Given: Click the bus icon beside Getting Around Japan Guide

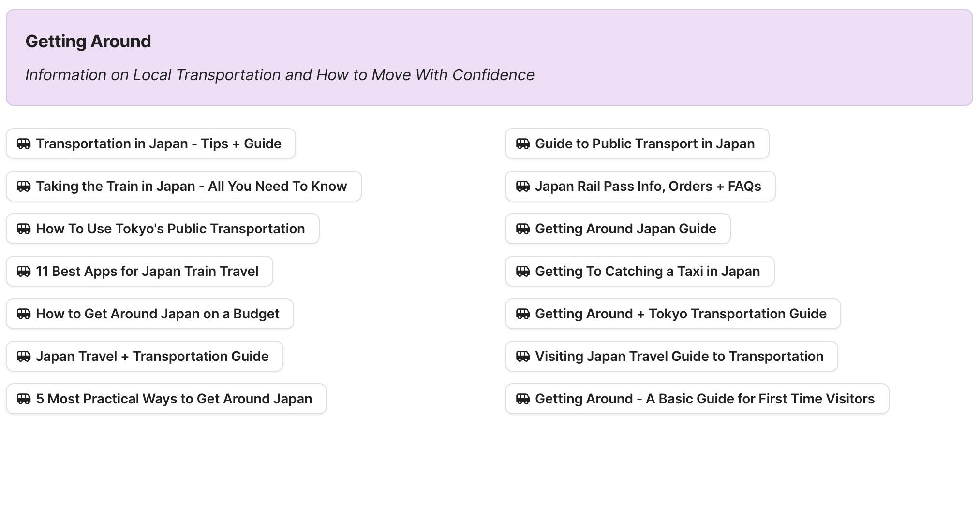Looking at the screenshot, I should click(523, 228).
